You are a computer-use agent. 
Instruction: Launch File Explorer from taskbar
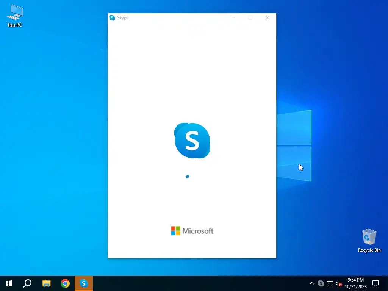point(46,283)
